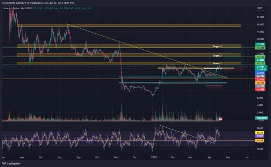Viewport: 271px width, 167px height.
Task: Click Sep on the time axis
Action: [79, 157]
